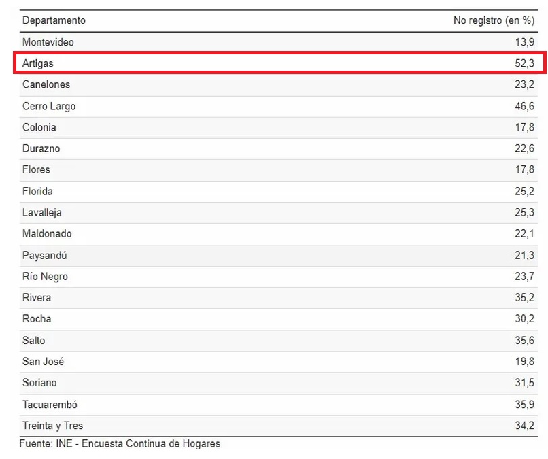548x459 pixels.
Task: Click the Fuente INE source footnote
Action: [x=120, y=444]
